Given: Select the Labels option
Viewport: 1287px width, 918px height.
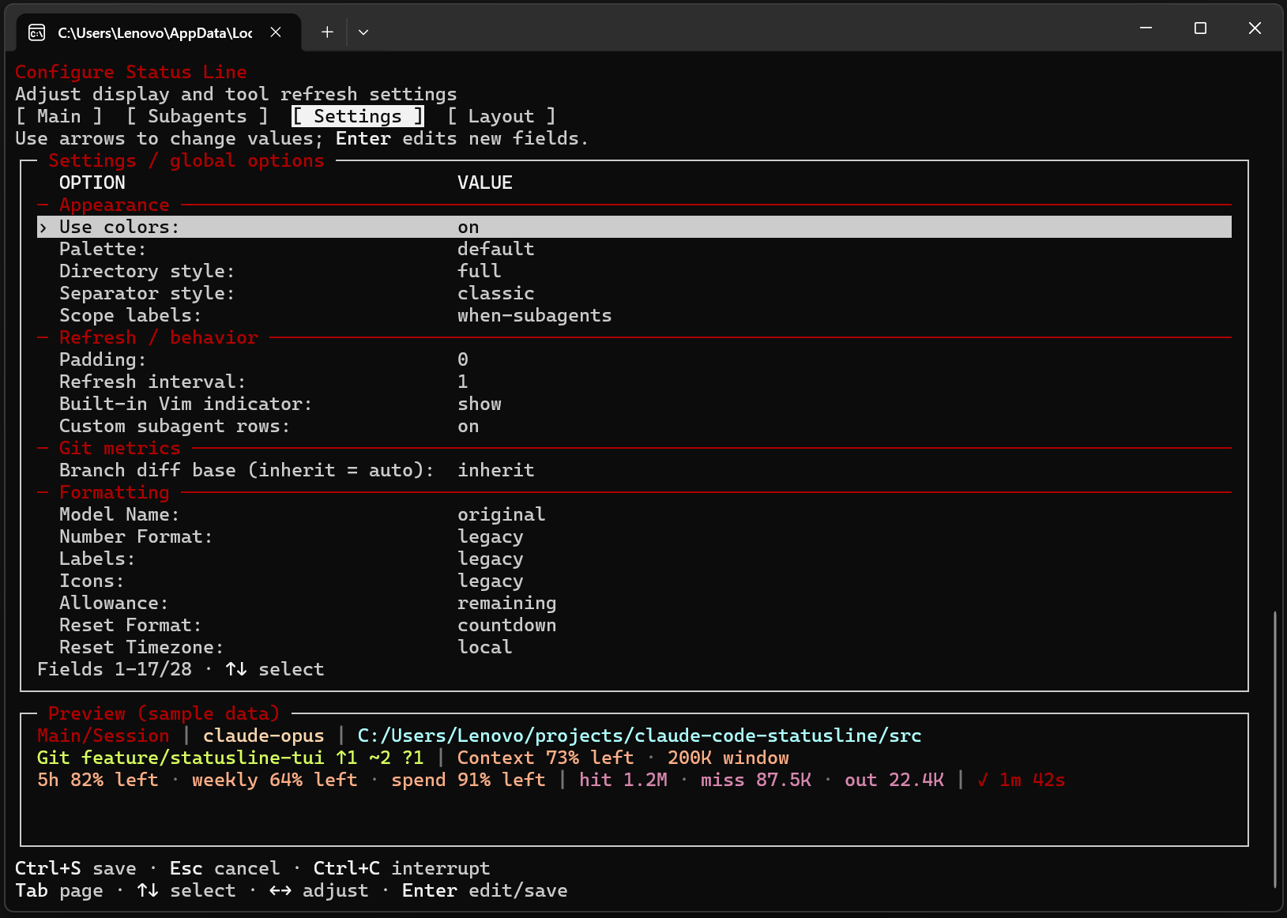Looking at the screenshot, I should click(97, 559).
